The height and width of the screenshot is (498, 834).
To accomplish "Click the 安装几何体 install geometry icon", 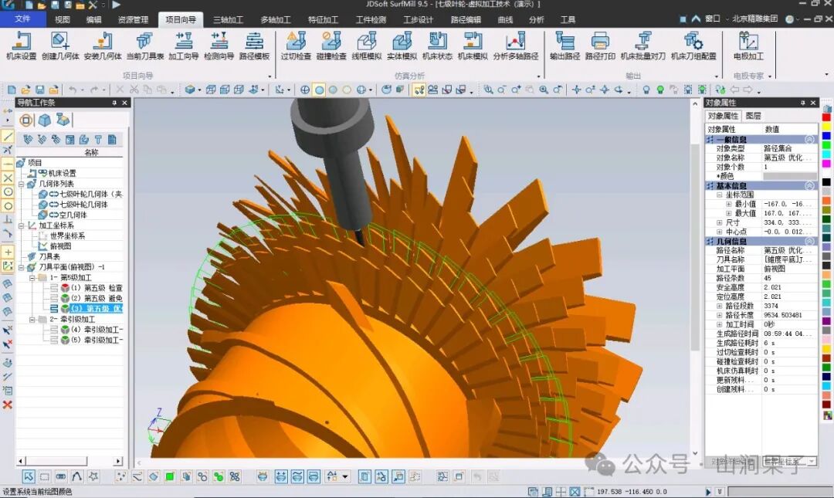I will 103,46.
